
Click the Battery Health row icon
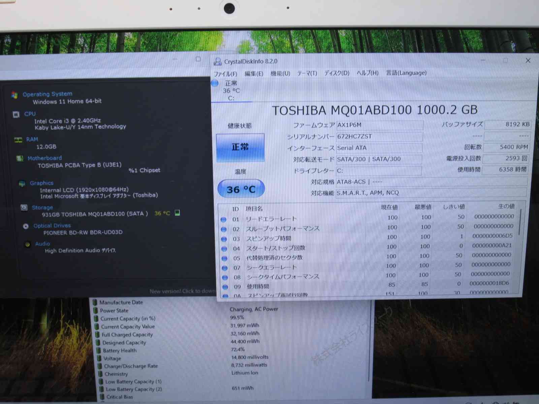coord(98,350)
